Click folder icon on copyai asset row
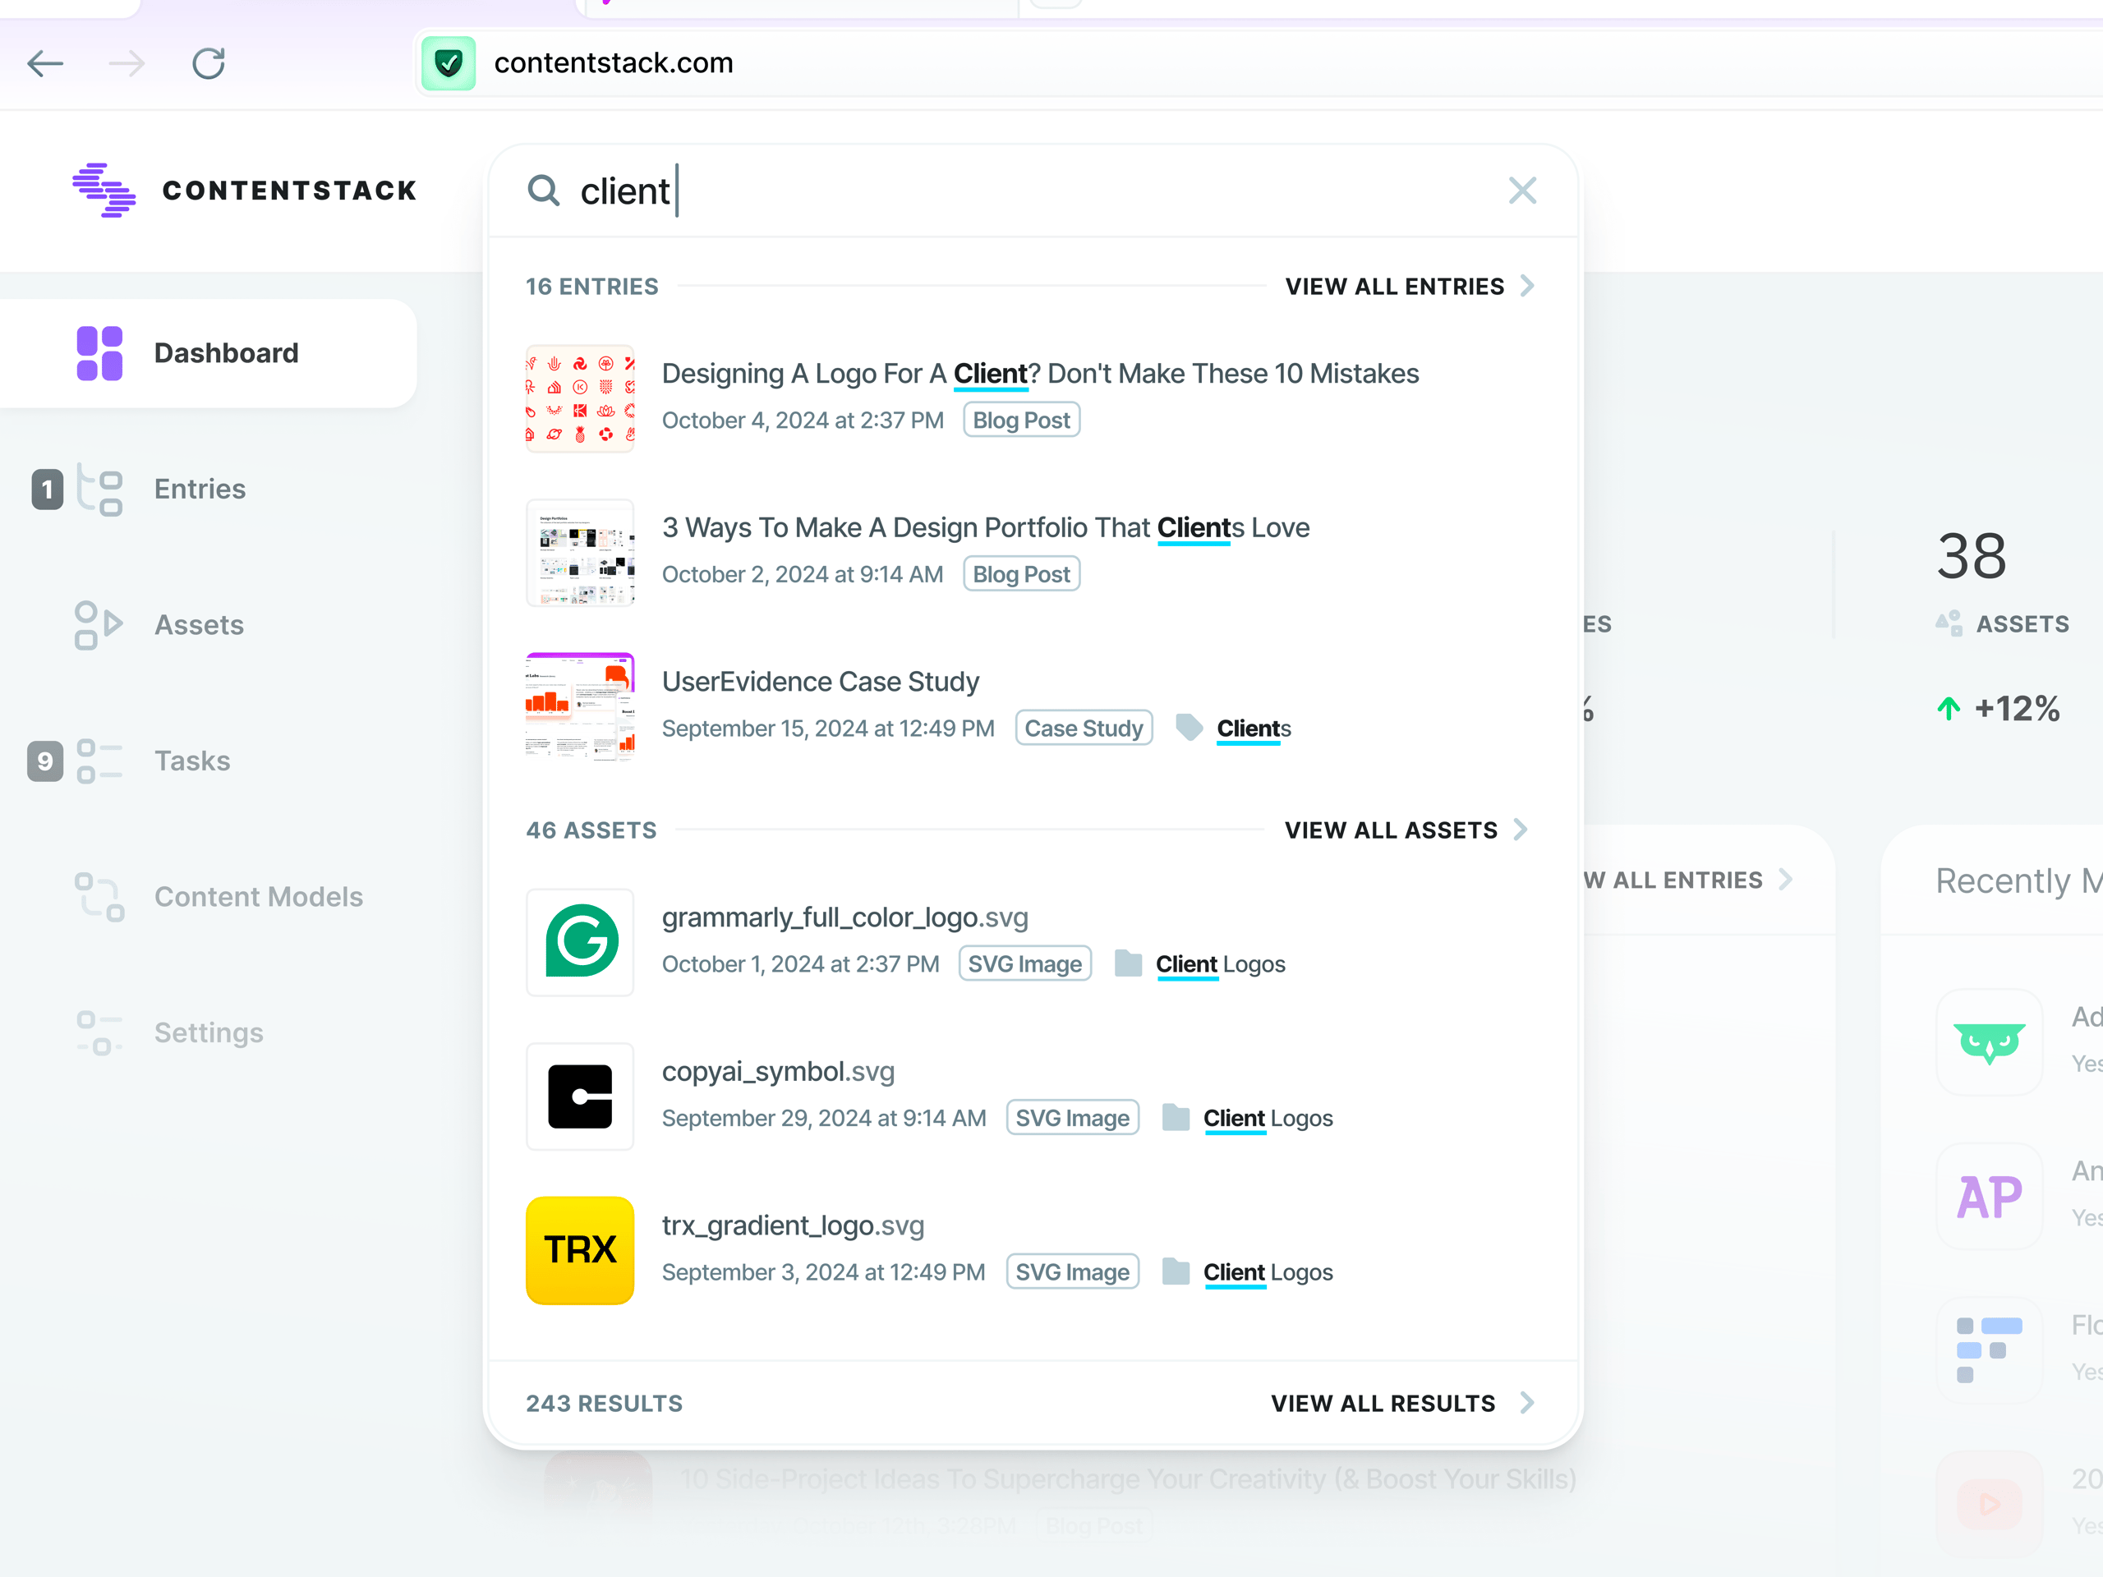The height and width of the screenshot is (1577, 2103). point(1175,1117)
